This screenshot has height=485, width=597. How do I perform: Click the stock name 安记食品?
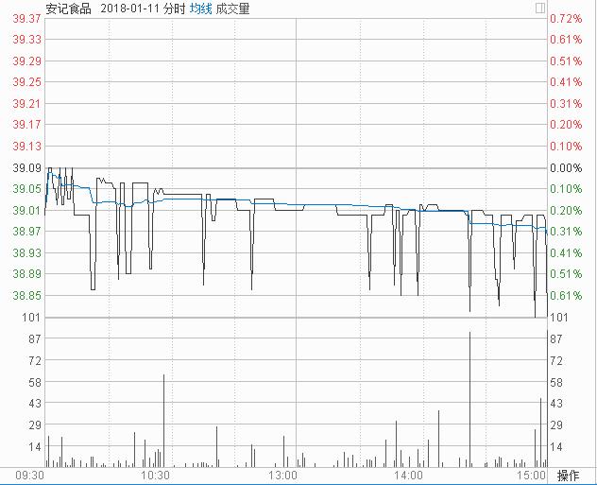pyautogui.click(x=68, y=8)
